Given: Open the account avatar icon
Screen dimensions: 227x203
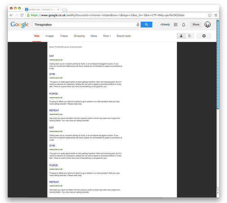Looking at the screenshot, I should [207, 25].
